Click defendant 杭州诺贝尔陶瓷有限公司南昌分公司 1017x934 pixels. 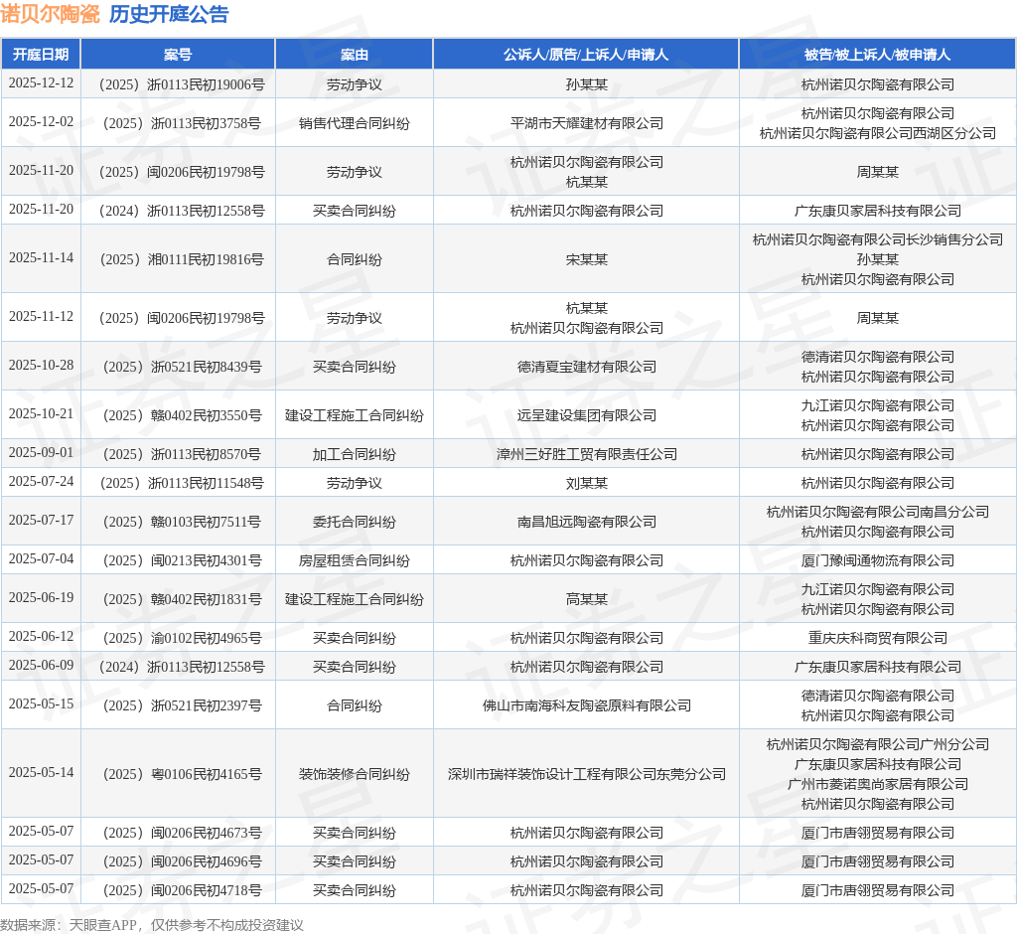click(878, 512)
